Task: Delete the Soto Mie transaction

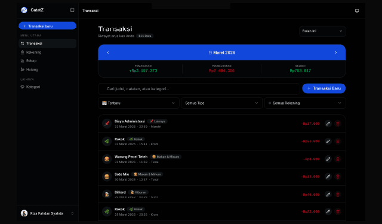Action: click(x=338, y=176)
